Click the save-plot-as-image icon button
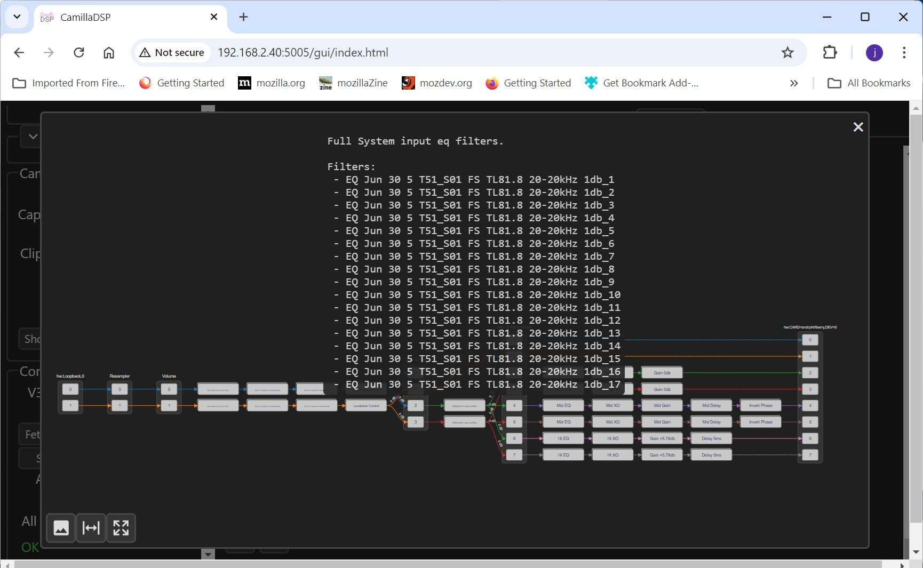923x568 pixels. (61, 528)
